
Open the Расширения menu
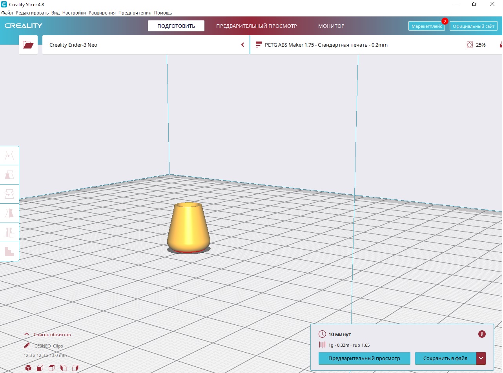pos(102,13)
